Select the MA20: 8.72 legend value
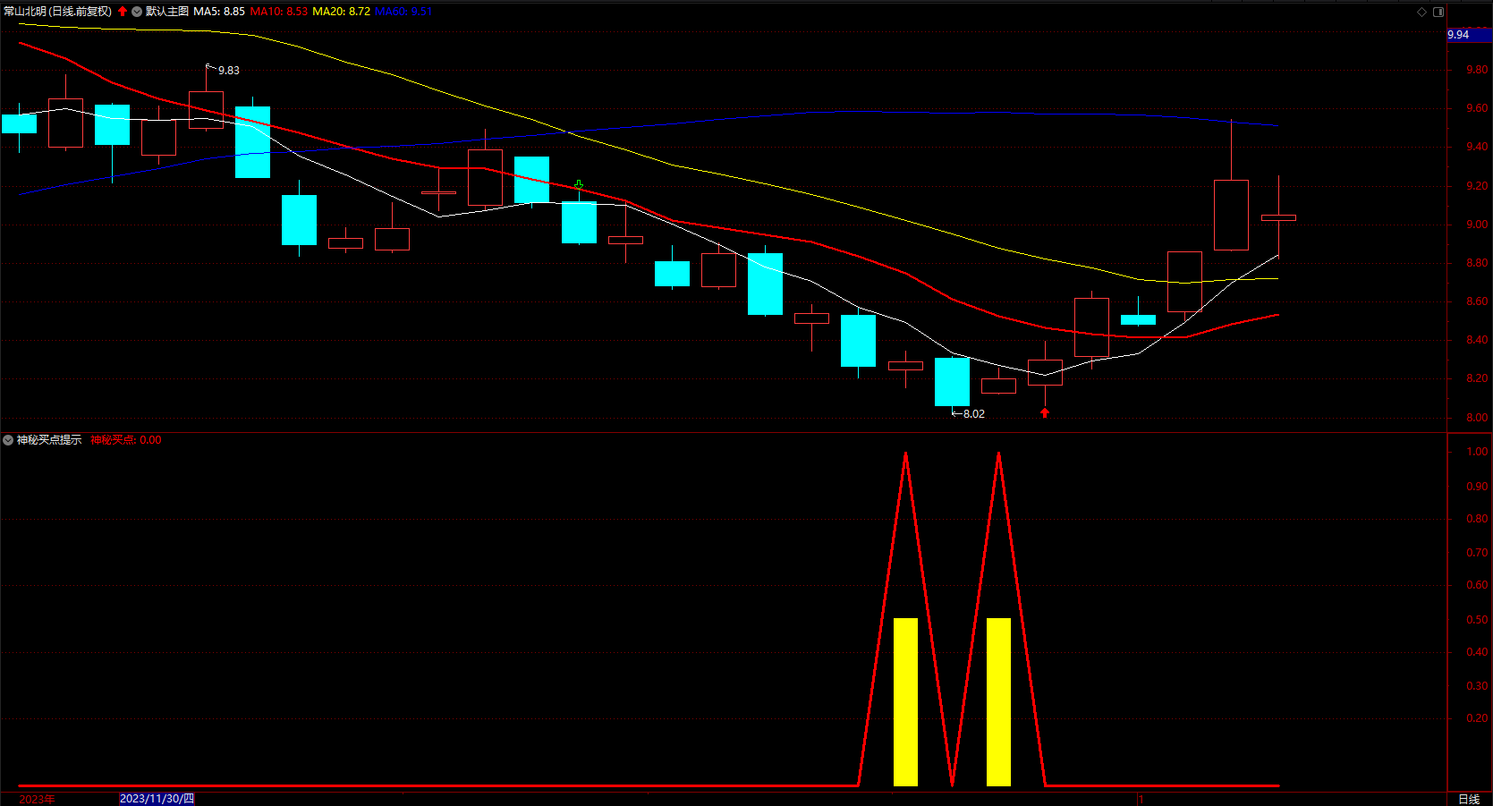1493x806 pixels. click(x=341, y=12)
